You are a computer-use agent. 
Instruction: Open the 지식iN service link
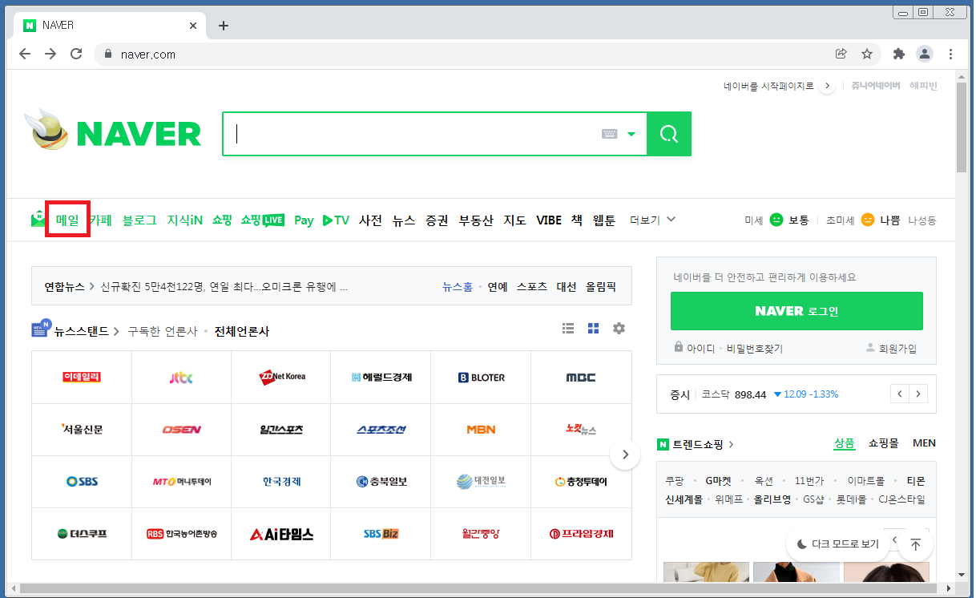185,220
